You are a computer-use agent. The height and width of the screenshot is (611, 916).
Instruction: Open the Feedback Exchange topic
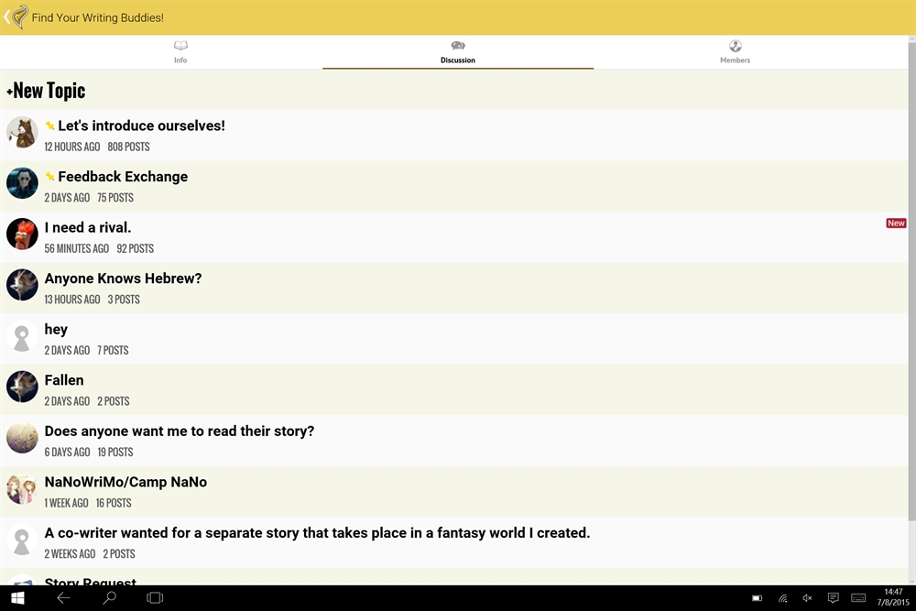pos(123,177)
